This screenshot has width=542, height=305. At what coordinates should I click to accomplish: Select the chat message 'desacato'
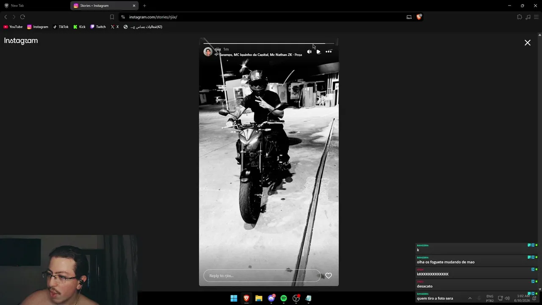(424, 286)
